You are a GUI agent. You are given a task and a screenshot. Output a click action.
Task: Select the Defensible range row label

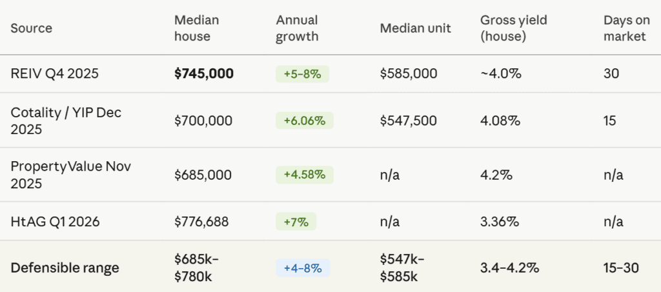[65, 268]
